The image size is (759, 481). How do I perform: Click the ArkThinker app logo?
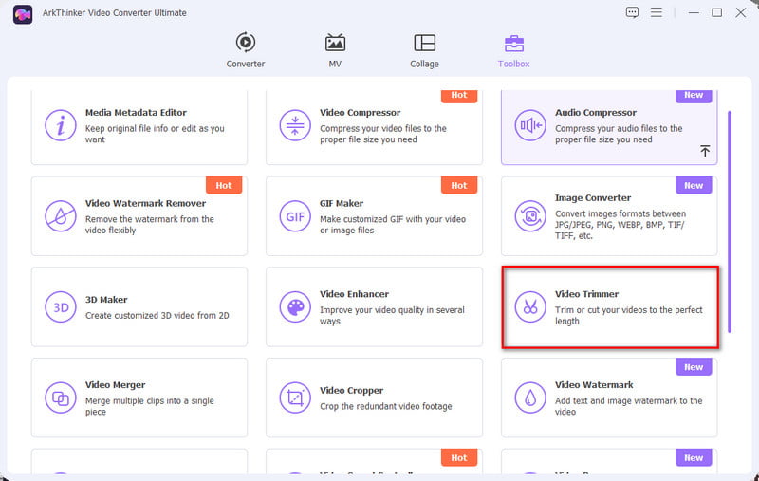23,14
